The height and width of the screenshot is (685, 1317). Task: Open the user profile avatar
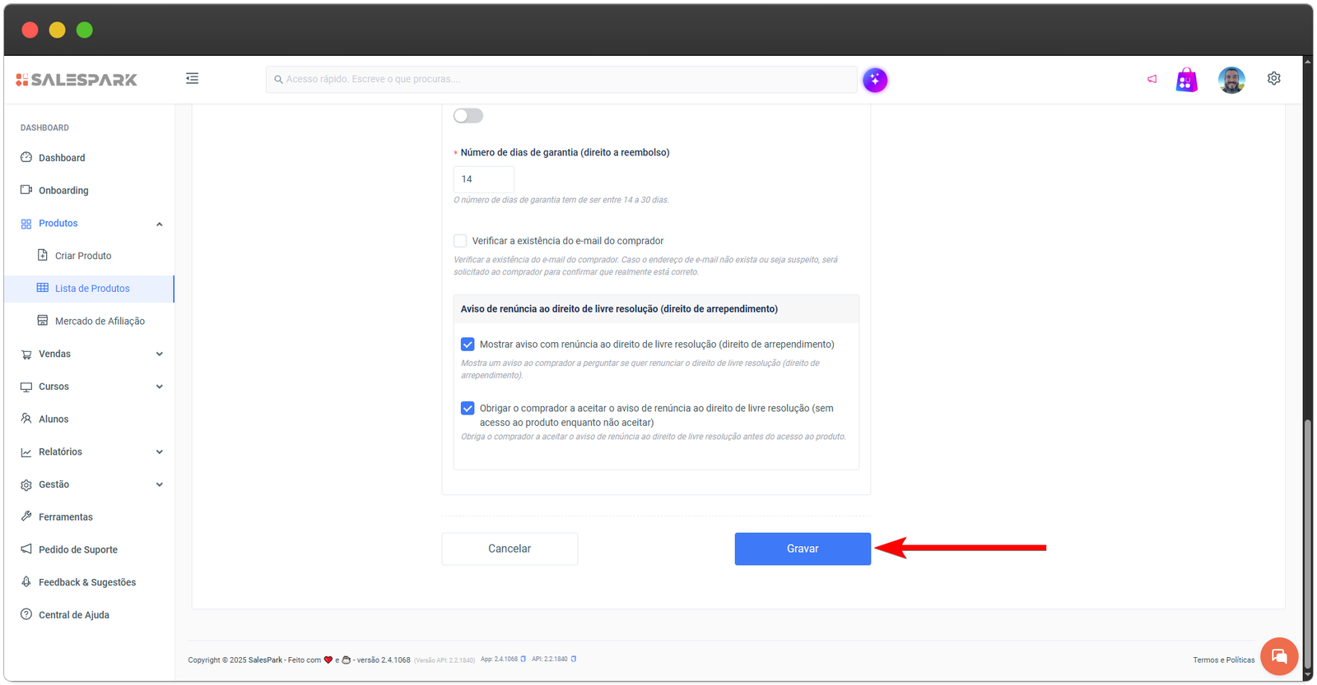point(1231,80)
